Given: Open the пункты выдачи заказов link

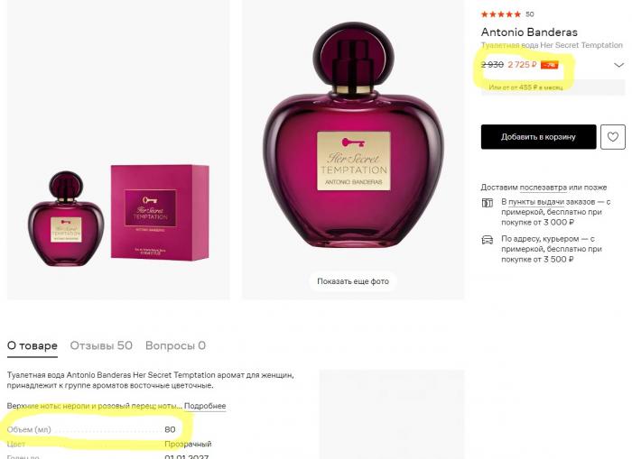Looking at the screenshot, I should click(x=552, y=201).
